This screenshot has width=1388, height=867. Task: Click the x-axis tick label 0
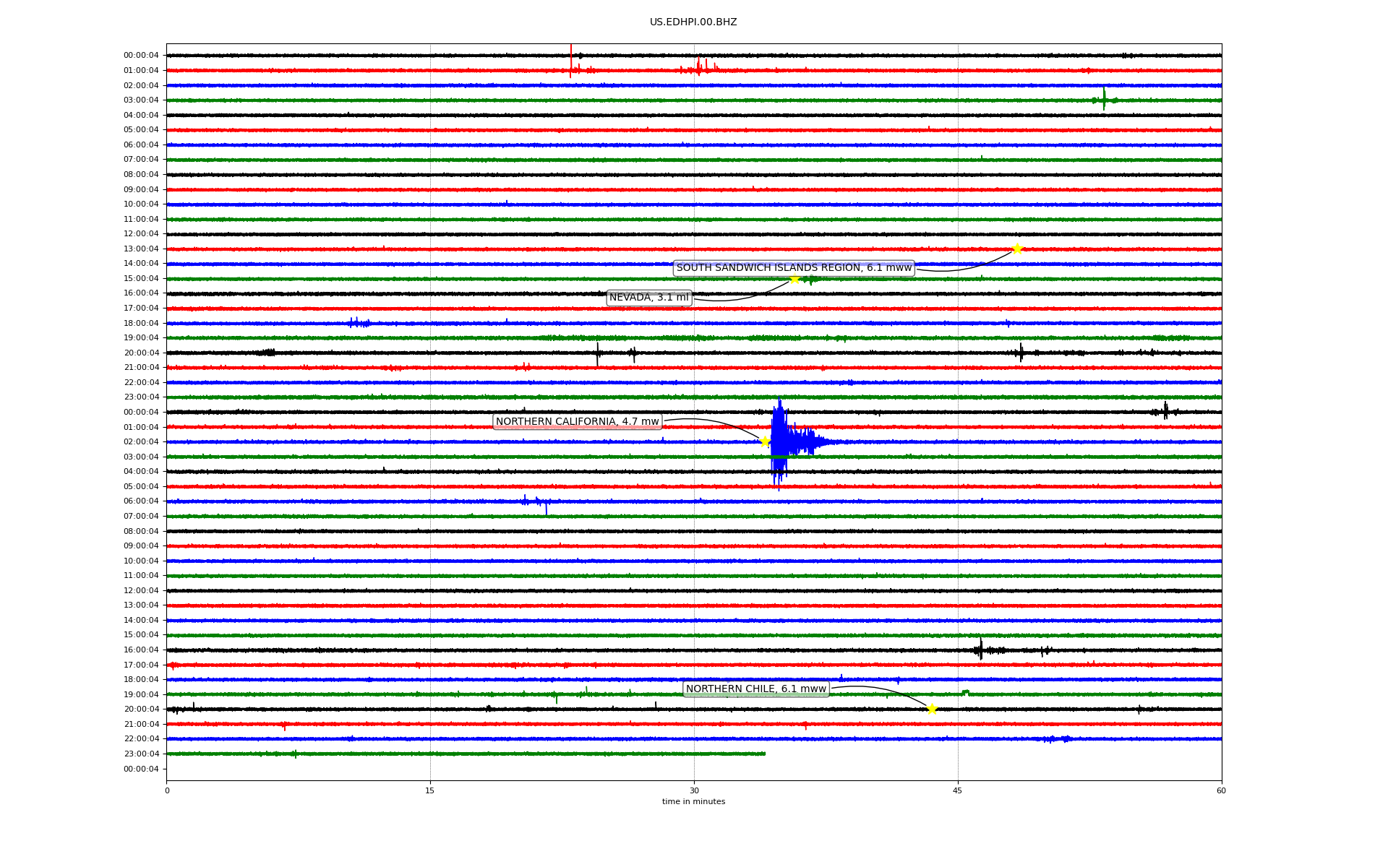click(167, 790)
